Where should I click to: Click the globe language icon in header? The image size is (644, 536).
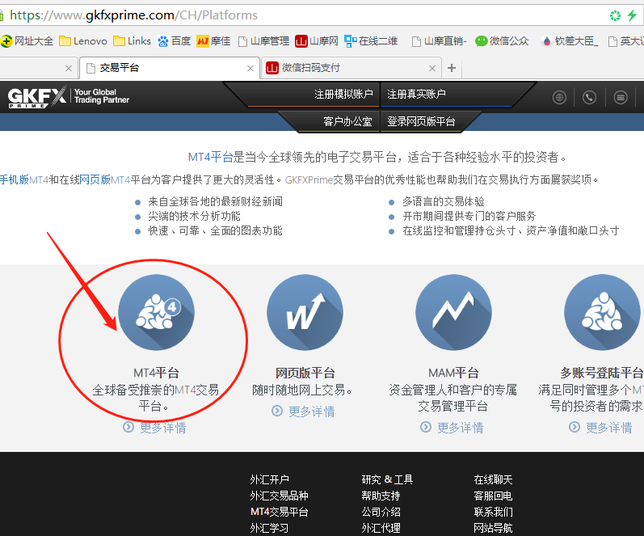point(559,97)
